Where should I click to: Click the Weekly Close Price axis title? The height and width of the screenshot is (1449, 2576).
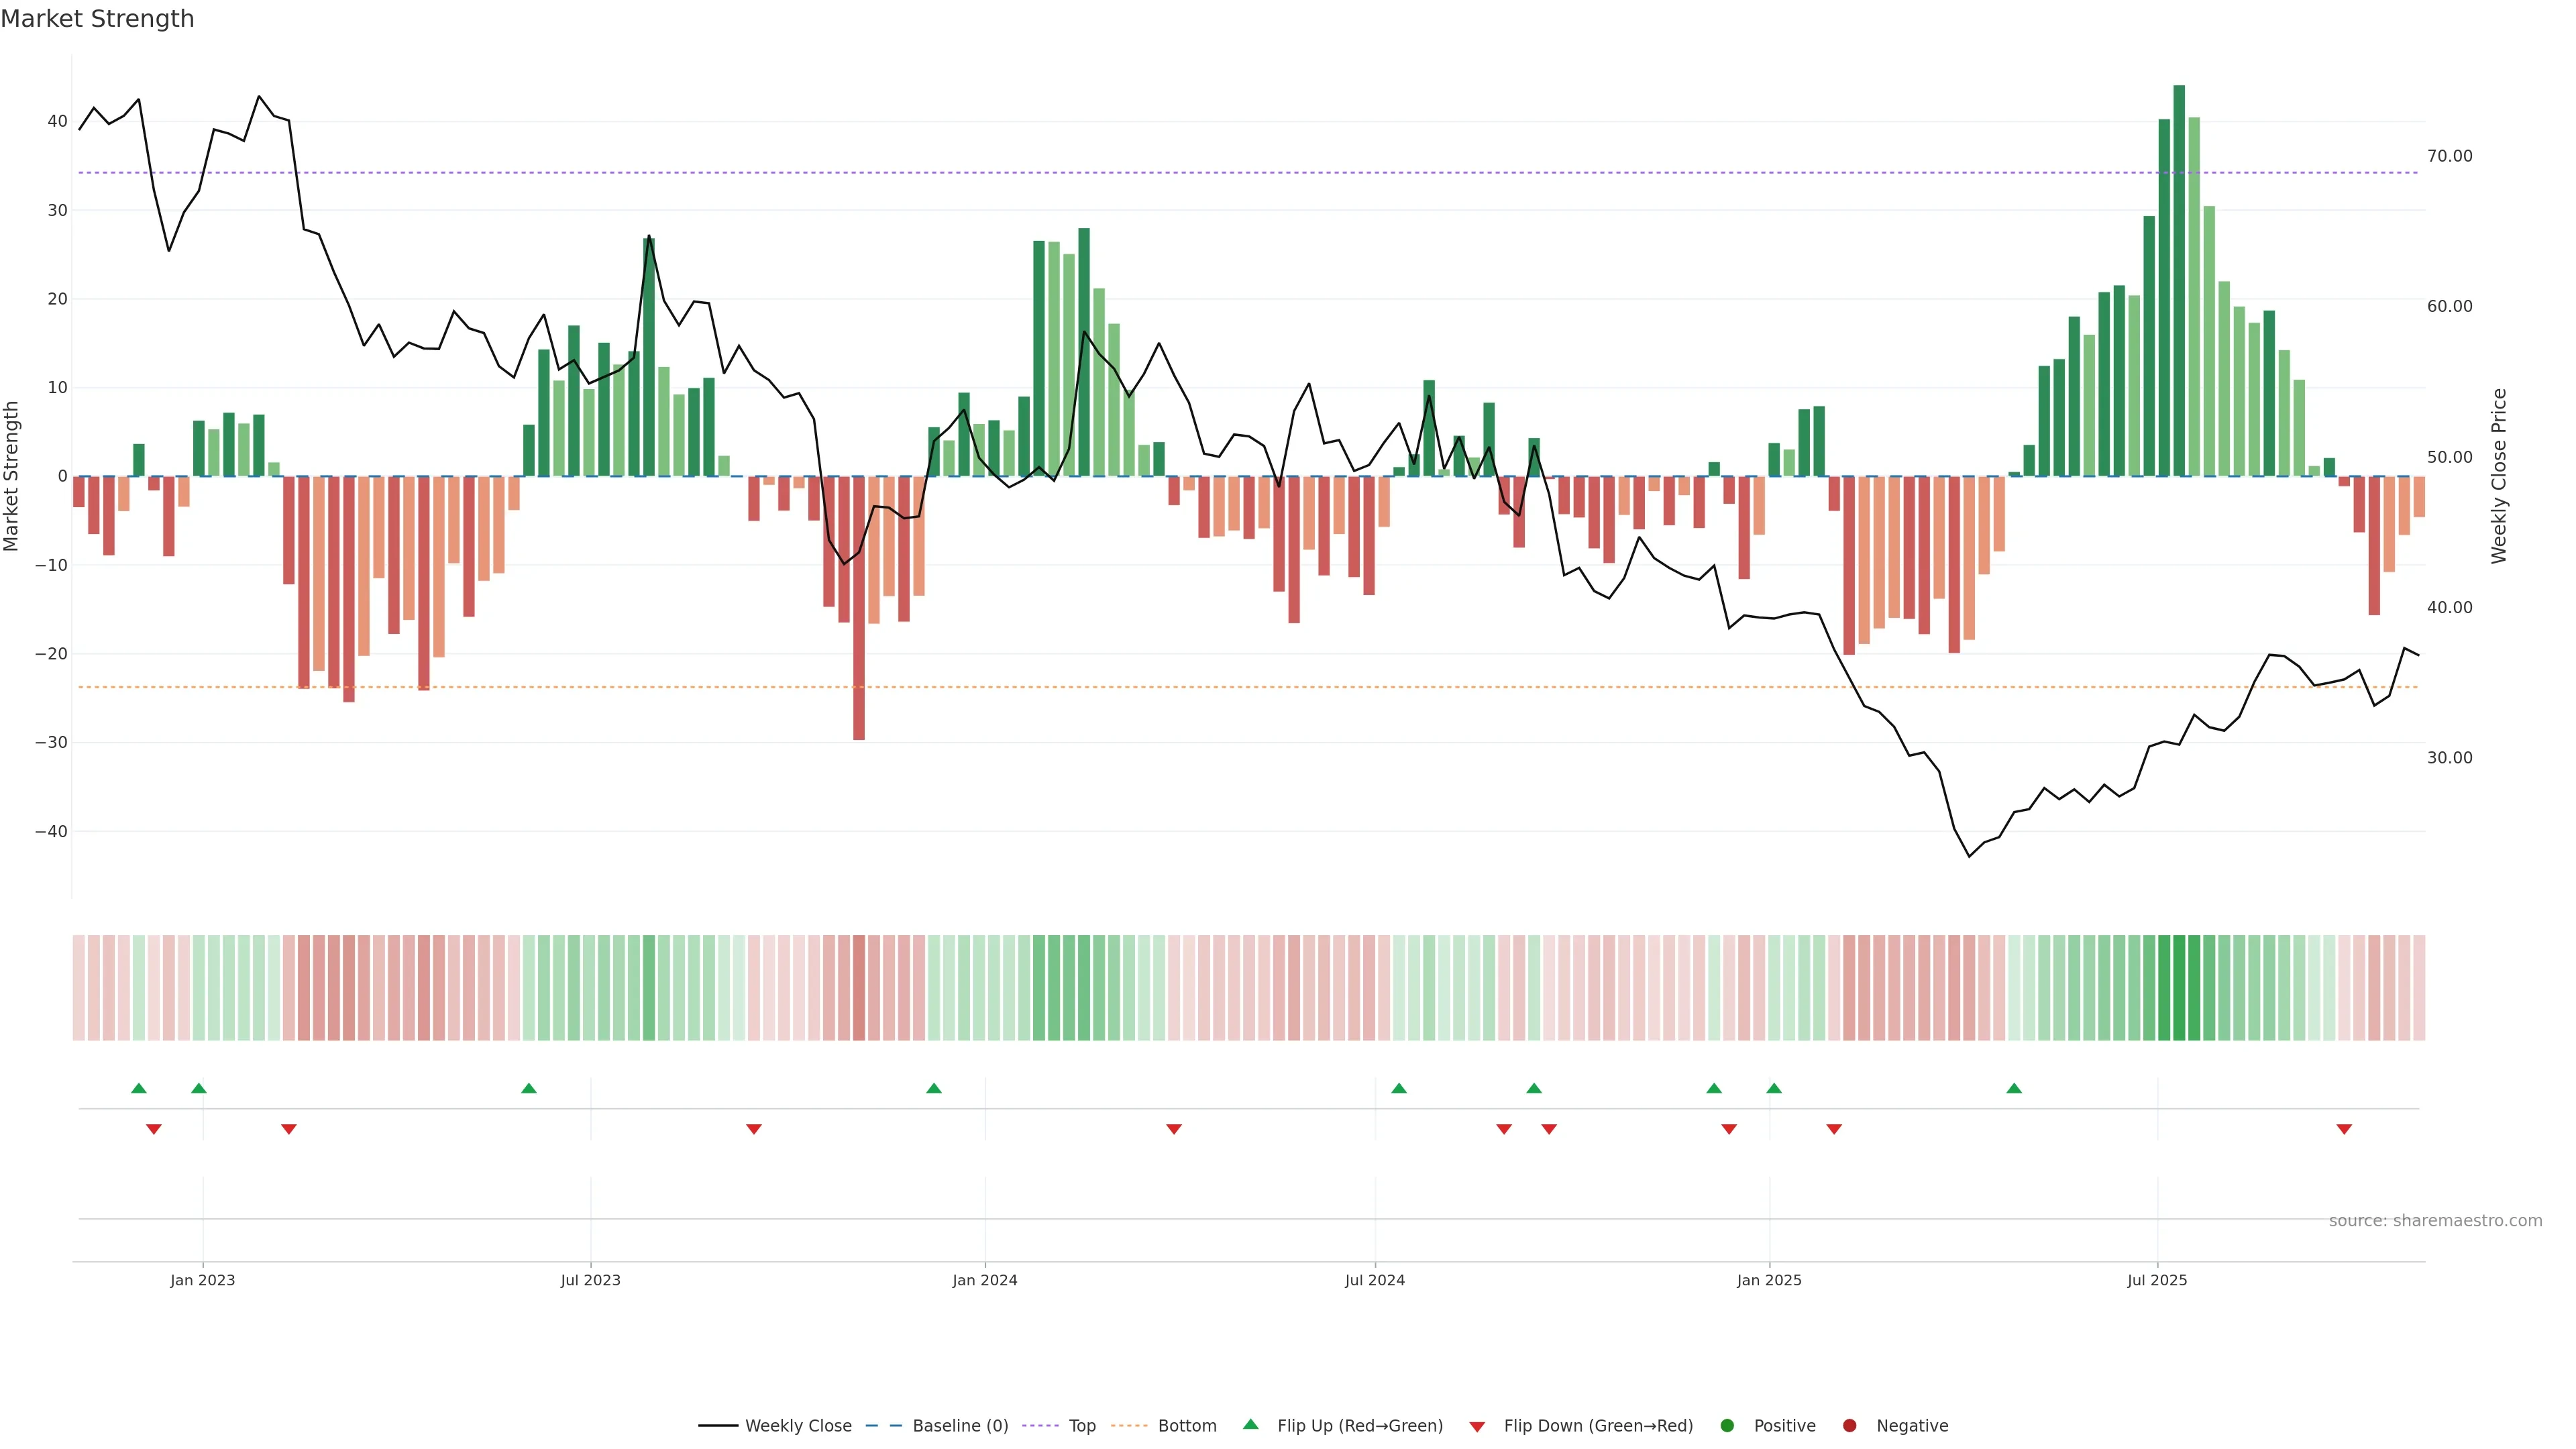click(x=2499, y=476)
